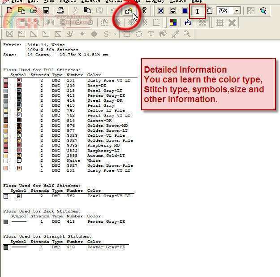Open the Palette menu

[90, 1]
